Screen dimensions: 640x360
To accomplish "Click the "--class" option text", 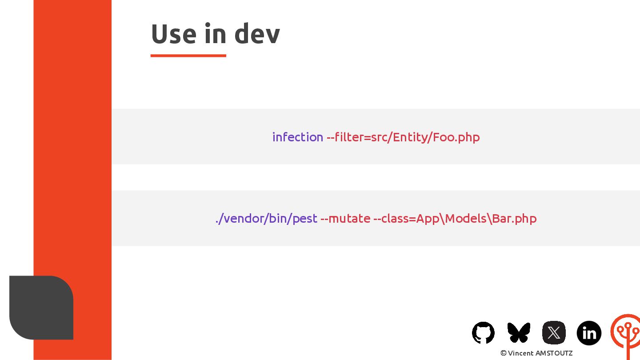I will pos(393,219).
